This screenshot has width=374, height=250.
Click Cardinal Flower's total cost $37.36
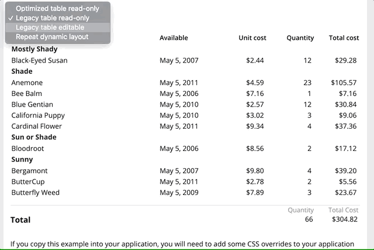point(345,126)
